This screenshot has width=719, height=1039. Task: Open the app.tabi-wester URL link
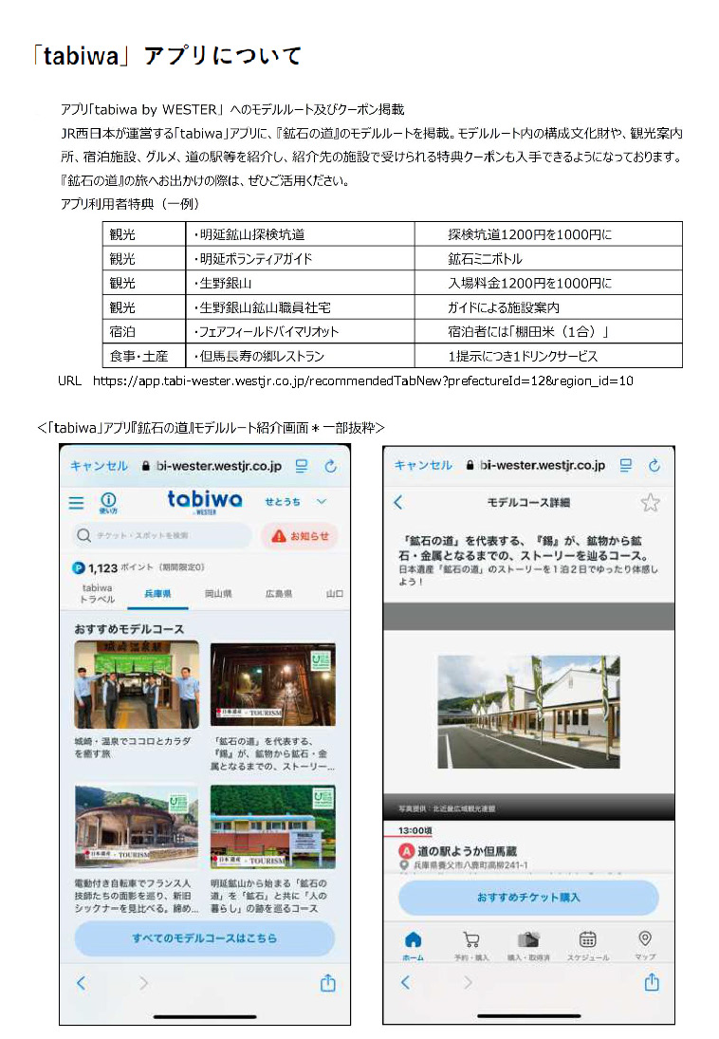[363, 381]
